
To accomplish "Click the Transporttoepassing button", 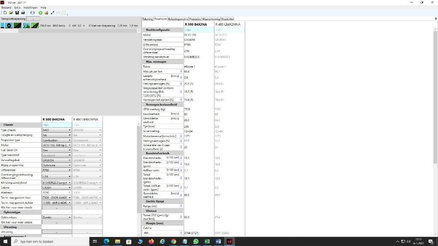I will pos(33,19).
